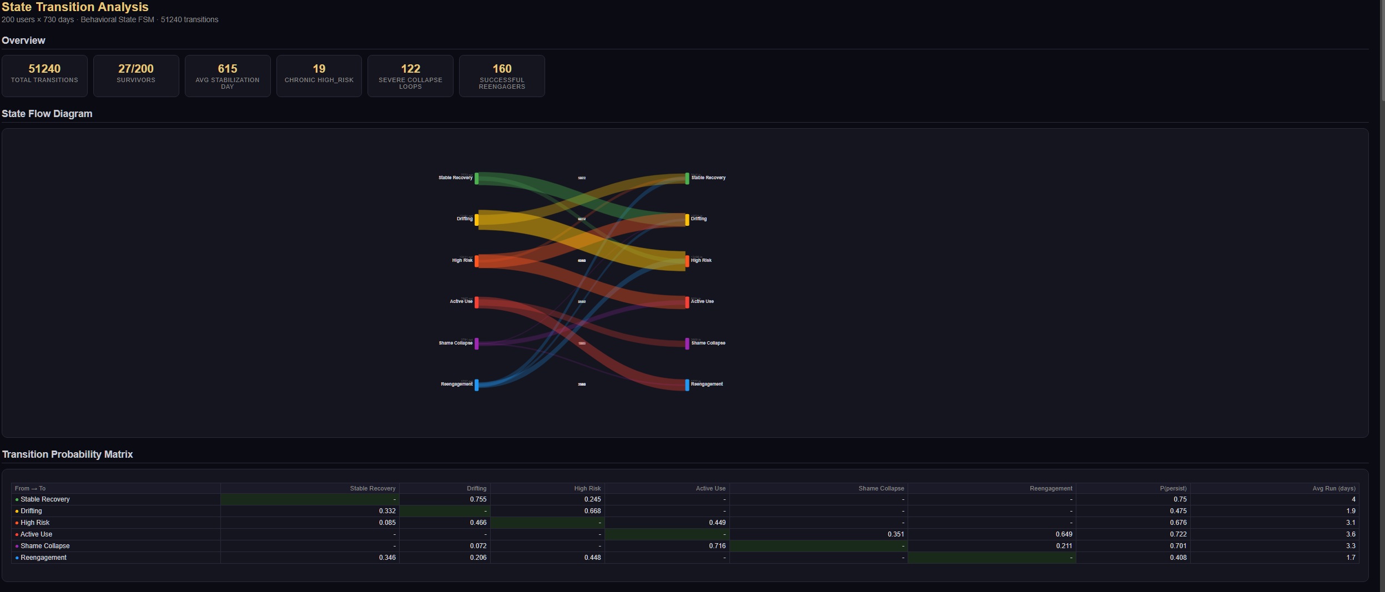1385x592 pixels.
Task: Click the Shame Collapse target node on right
Action: tap(687, 343)
